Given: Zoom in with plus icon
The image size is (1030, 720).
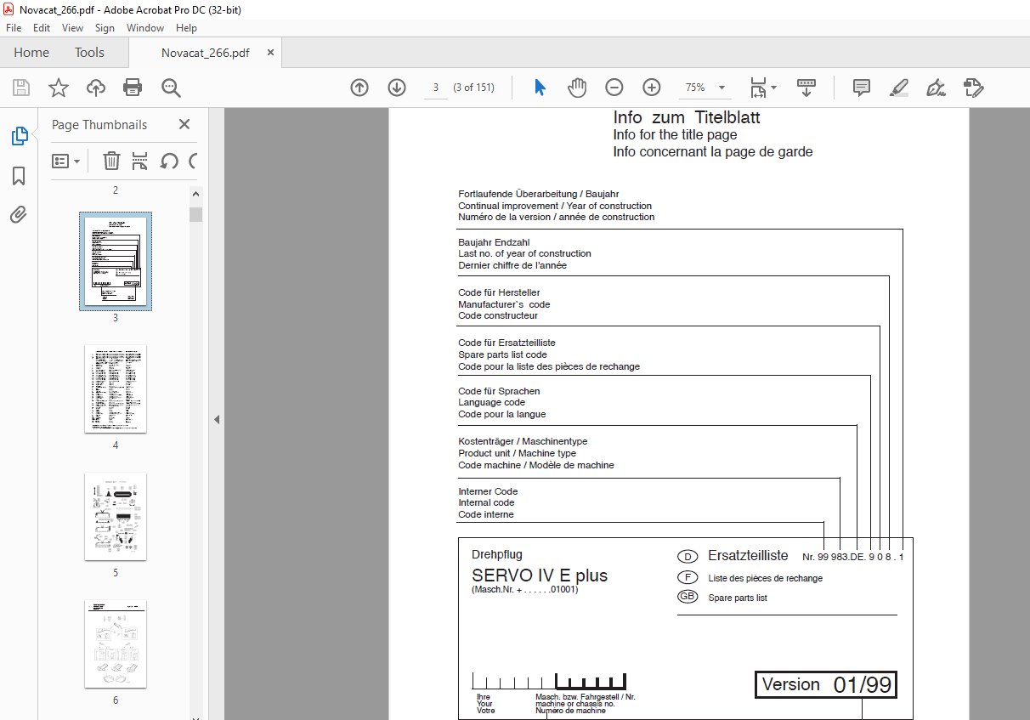Looking at the screenshot, I should click(652, 88).
